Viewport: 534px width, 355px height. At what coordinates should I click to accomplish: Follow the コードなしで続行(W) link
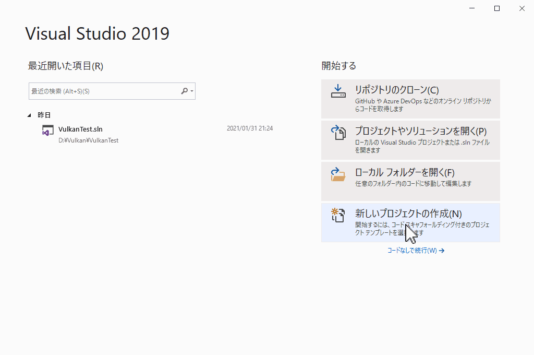pos(416,251)
